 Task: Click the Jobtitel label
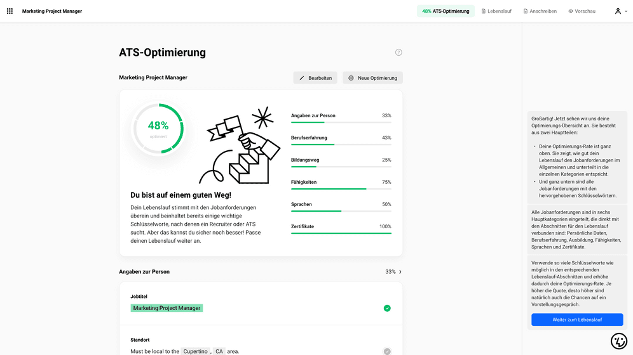click(139, 296)
